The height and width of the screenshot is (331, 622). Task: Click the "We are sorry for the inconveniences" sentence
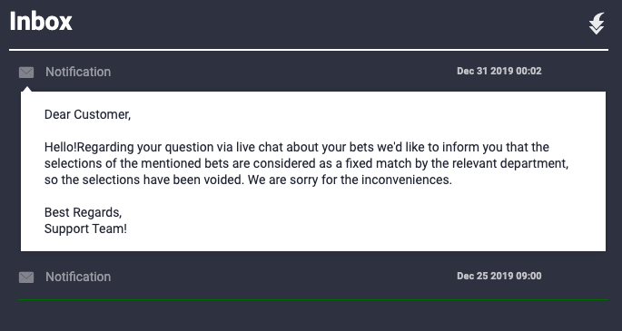[350, 180]
